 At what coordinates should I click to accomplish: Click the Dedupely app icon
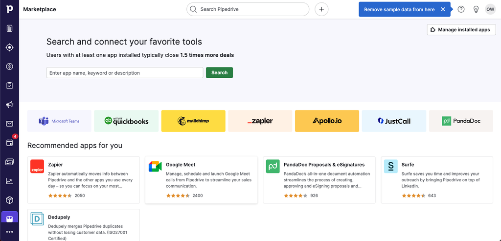(37, 219)
